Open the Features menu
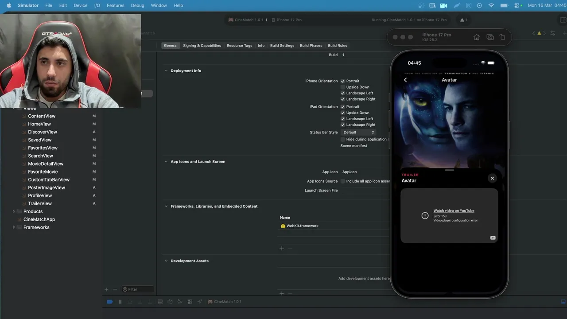 (x=115, y=5)
